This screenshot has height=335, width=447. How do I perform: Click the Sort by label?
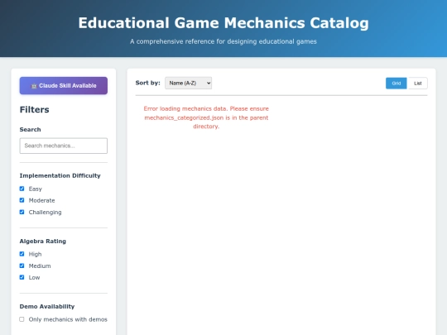click(147, 83)
